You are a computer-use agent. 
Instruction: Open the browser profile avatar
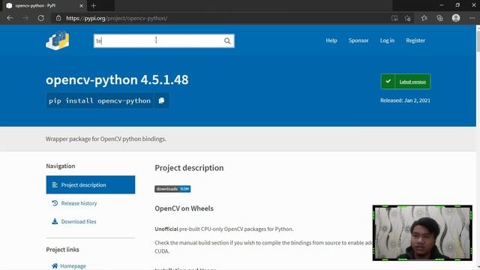coord(456,18)
